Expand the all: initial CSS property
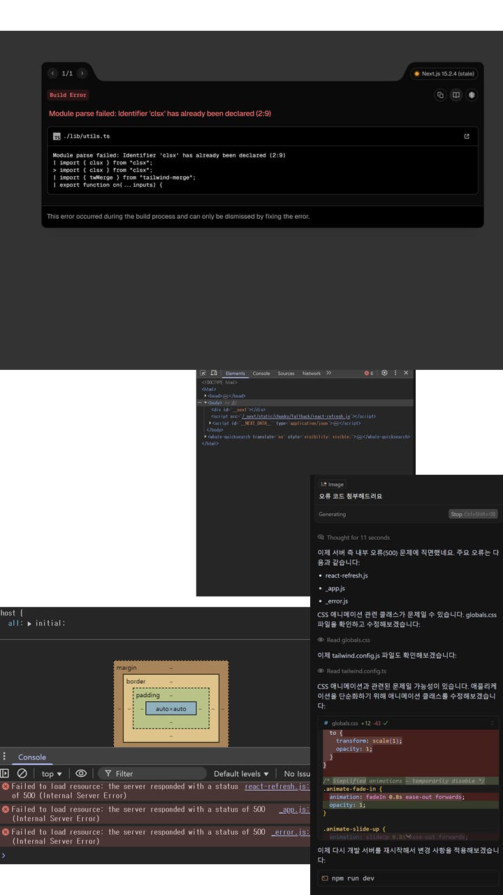The width and height of the screenshot is (503, 895). point(29,623)
